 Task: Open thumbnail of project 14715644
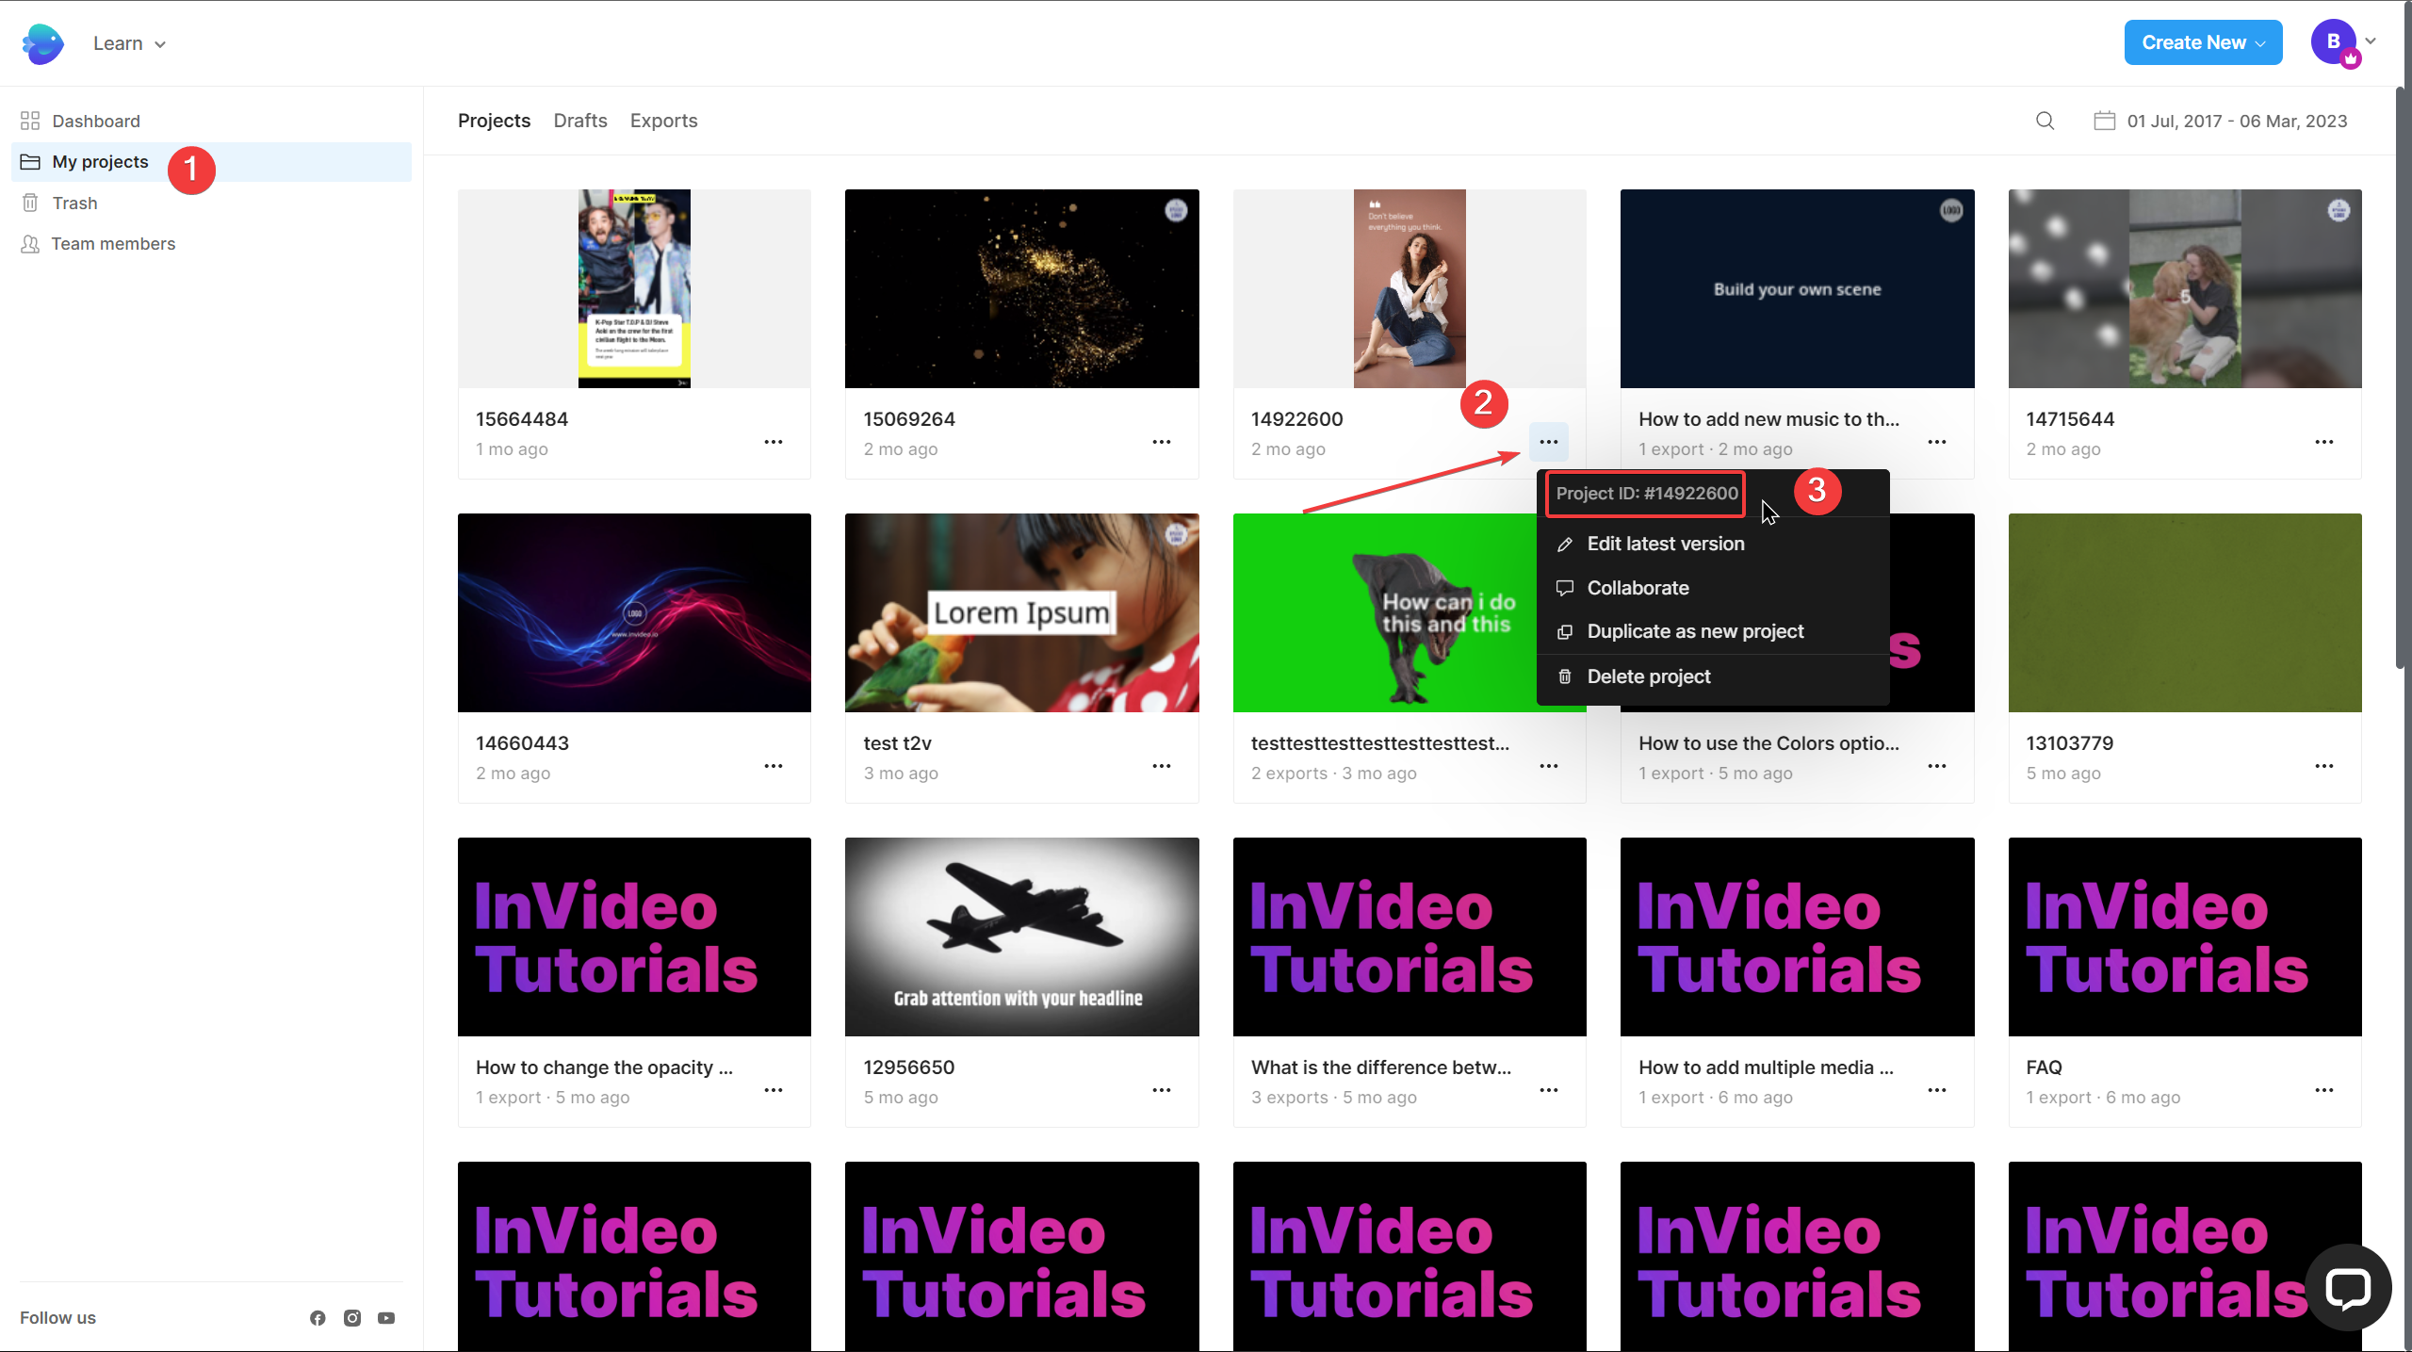tap(2185, 288)
